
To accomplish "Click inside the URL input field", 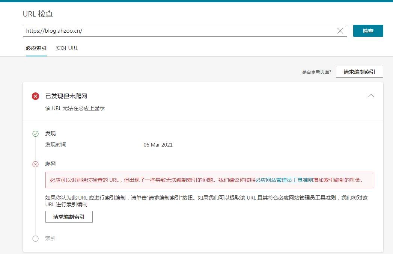I will [150, 31].
